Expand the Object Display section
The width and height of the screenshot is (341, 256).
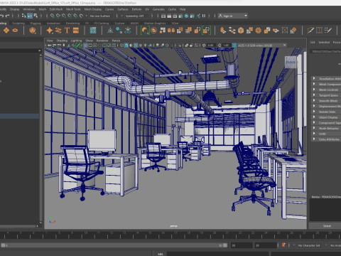coord(326,117)
